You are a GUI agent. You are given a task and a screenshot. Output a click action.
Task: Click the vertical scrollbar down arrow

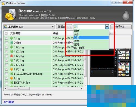pyautogui.click(x=85, y=85)
